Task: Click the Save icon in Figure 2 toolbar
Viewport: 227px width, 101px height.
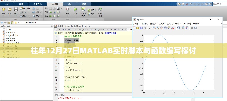Action: coord(141,28)
